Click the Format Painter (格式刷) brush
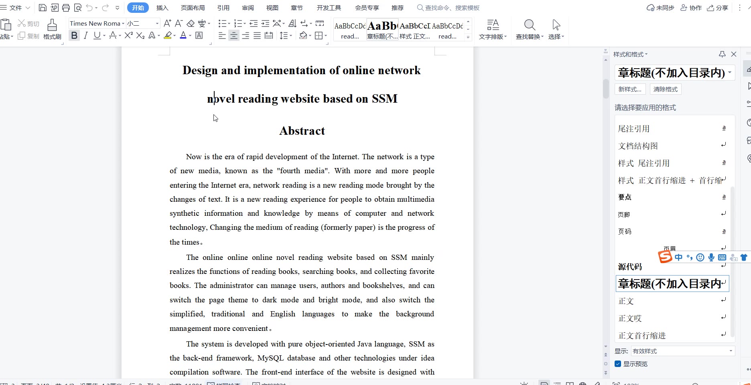 pyautogui.click(x=52, y=29)
